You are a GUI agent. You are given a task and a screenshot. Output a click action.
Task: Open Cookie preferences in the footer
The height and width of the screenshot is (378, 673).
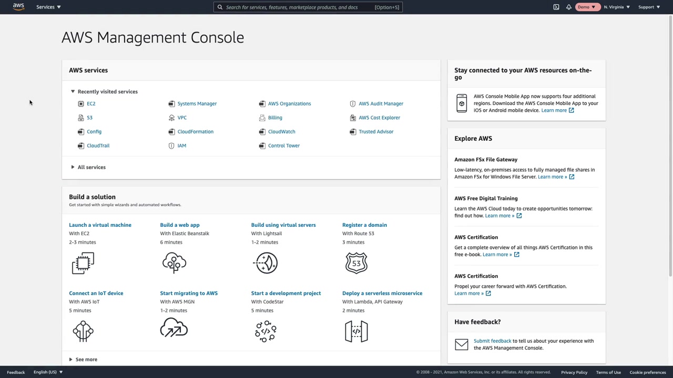pos(648,372)
